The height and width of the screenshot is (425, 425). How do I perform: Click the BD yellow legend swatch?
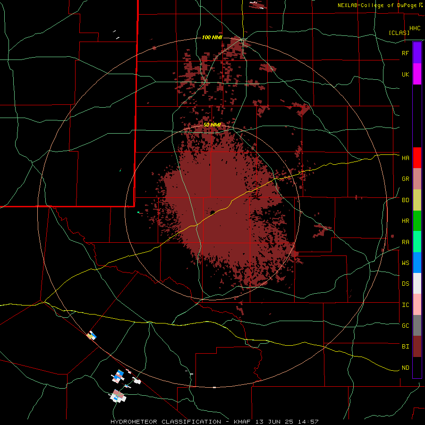pos(417,200)
